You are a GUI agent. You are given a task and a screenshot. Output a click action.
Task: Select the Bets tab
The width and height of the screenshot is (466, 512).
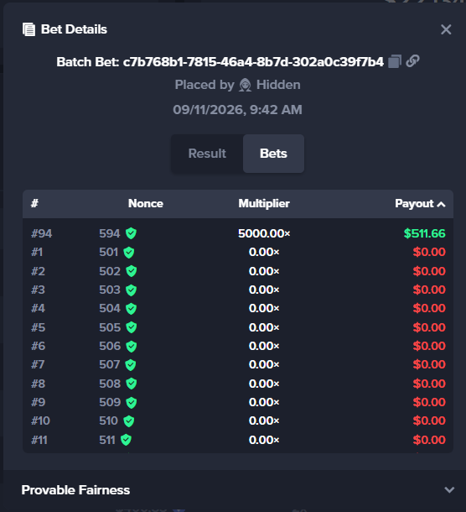tap(273, 154)
